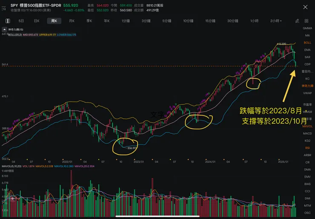Screen dimensions: 315x219
Task: Select the 15分鐘 interval
Action: (210, 21)
